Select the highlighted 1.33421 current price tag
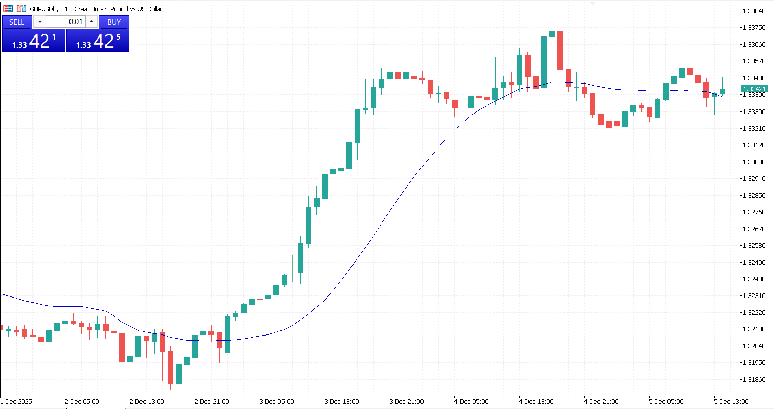 [x=756, y=89]
